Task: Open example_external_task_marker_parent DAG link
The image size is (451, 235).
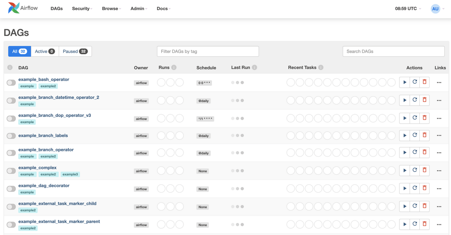Action: coord(59,222)
